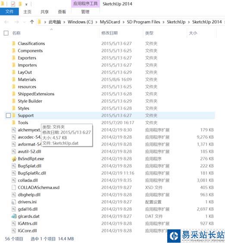Open the 管理 ribbon tab
225x243 pixels.
(85, 12)
